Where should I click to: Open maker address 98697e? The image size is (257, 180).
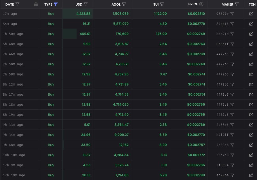222,14
